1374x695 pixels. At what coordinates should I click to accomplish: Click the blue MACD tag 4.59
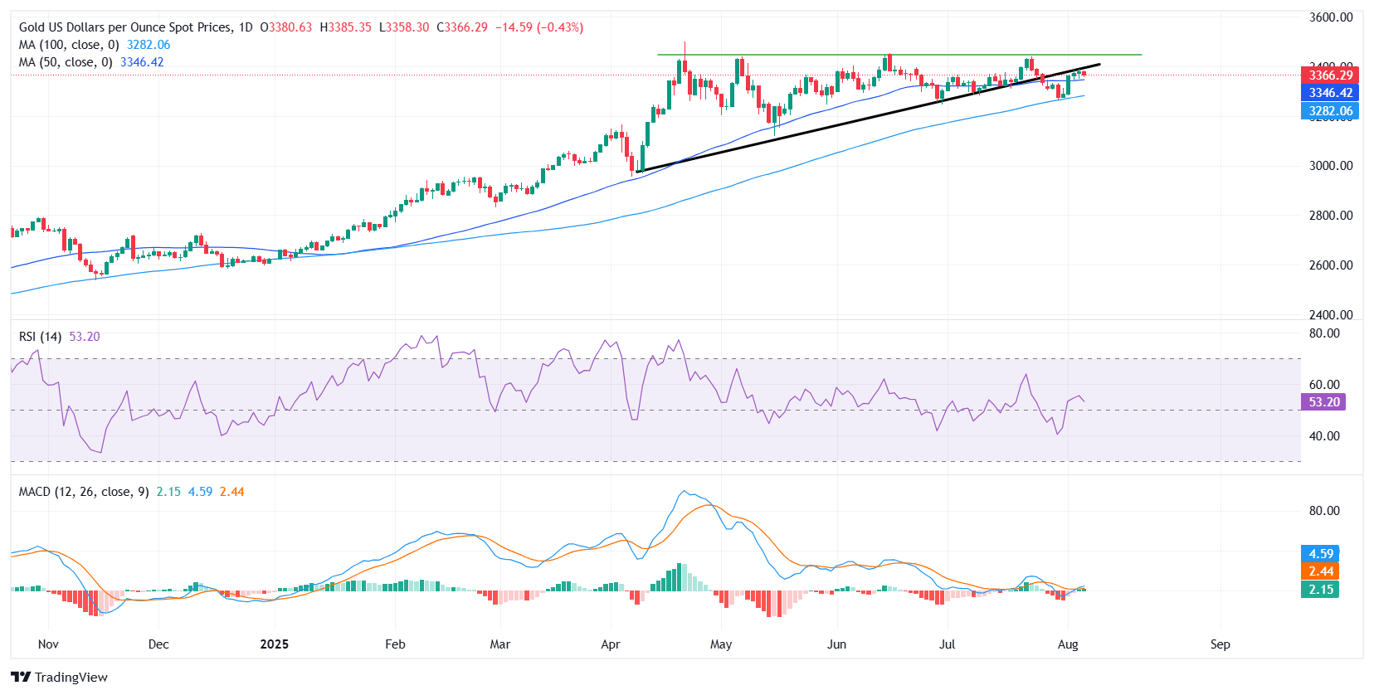tap(1320, 554)
